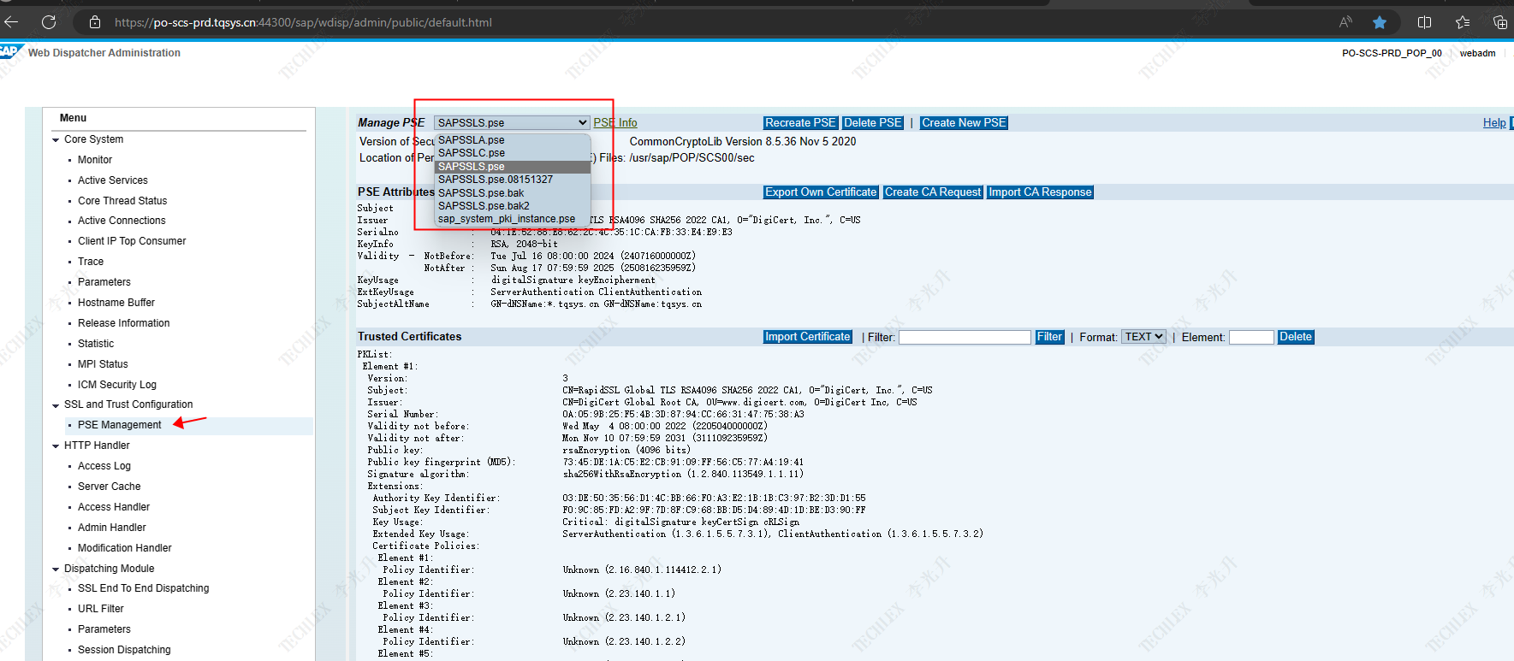Open Client IP Top Consumer
The image size is (1514, 661).
(x=132, y=241)
